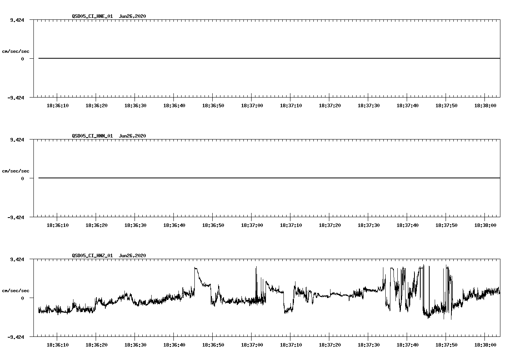
Task: Click 18:37:40 time label under HNZ plot
Action: [x=407, y=345]
